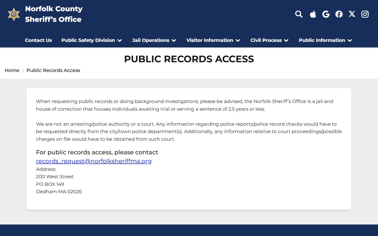Viewport: 378px width, 236px height.
Task: Click the sheriff star badge logo
Action: [x=14, y=14]
